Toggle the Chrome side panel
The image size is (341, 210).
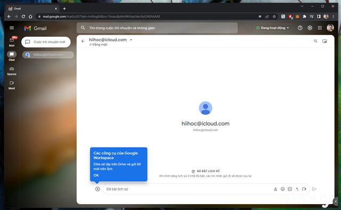click(319, 17)
